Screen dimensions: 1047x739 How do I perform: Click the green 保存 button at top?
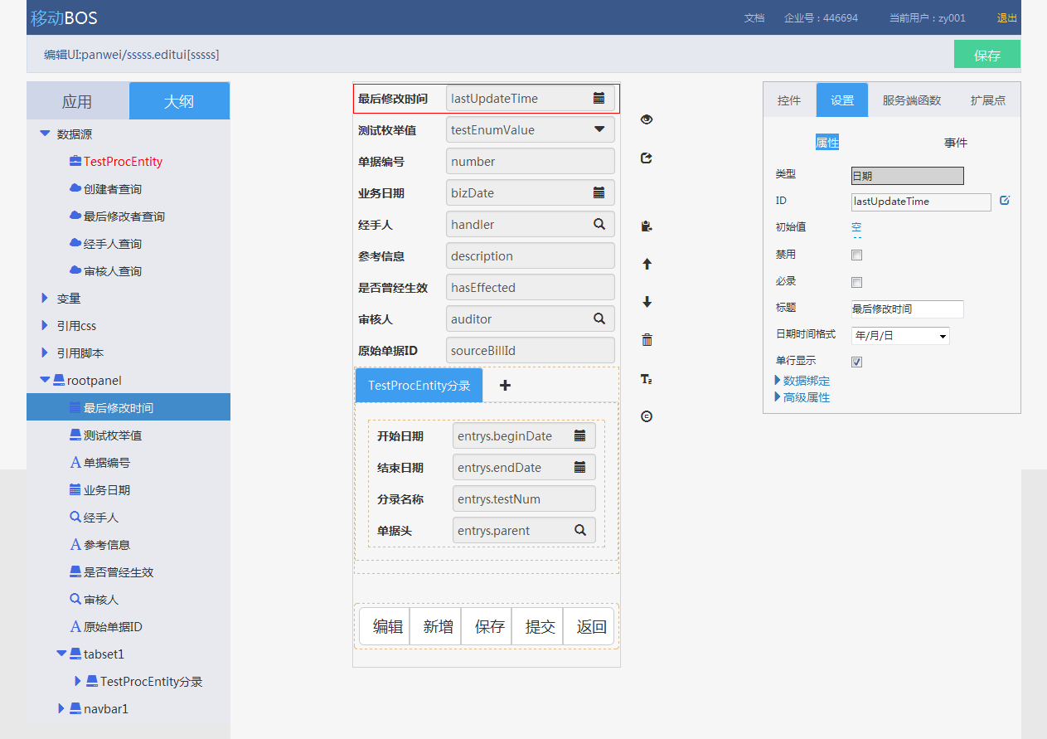click(986, 56)
